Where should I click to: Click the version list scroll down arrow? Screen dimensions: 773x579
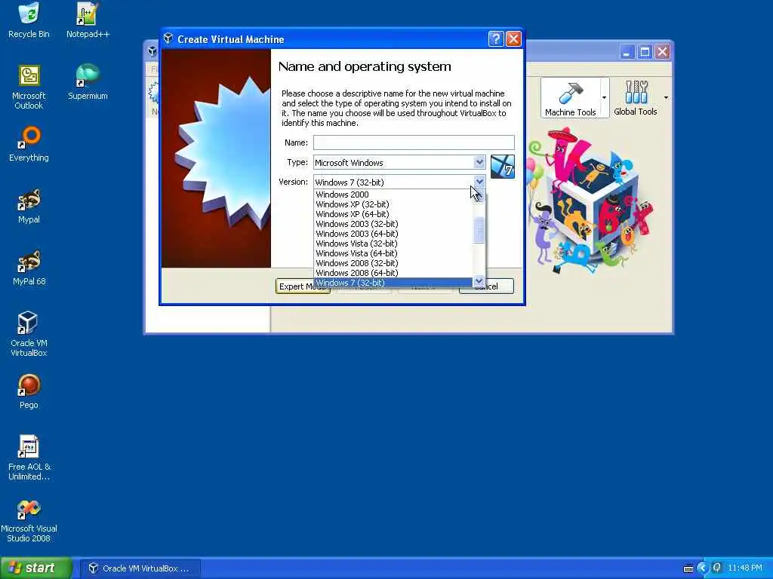[x=478, y=282]
